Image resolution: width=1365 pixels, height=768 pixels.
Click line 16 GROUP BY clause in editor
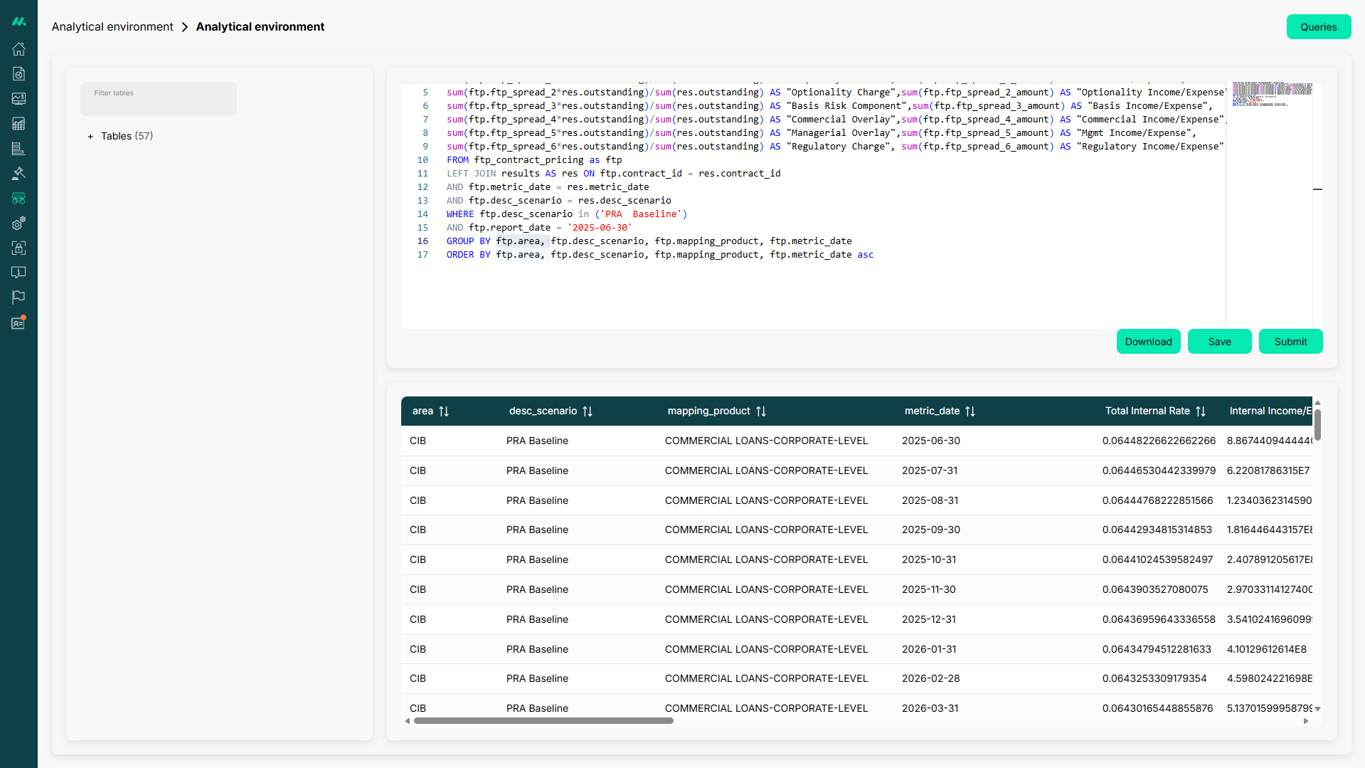pos(649,241)
